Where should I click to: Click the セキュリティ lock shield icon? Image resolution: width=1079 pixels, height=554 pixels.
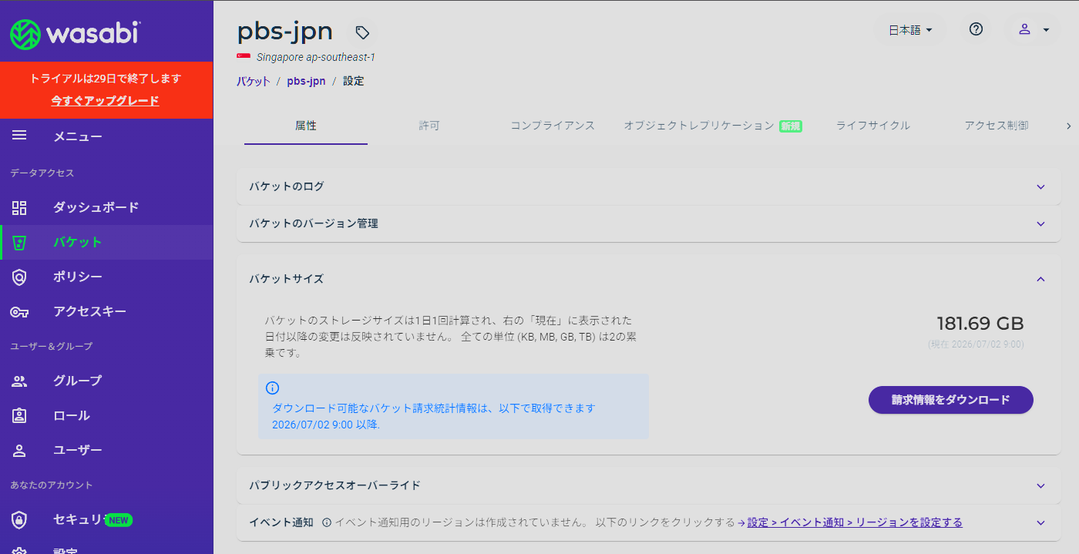[19, 520]
